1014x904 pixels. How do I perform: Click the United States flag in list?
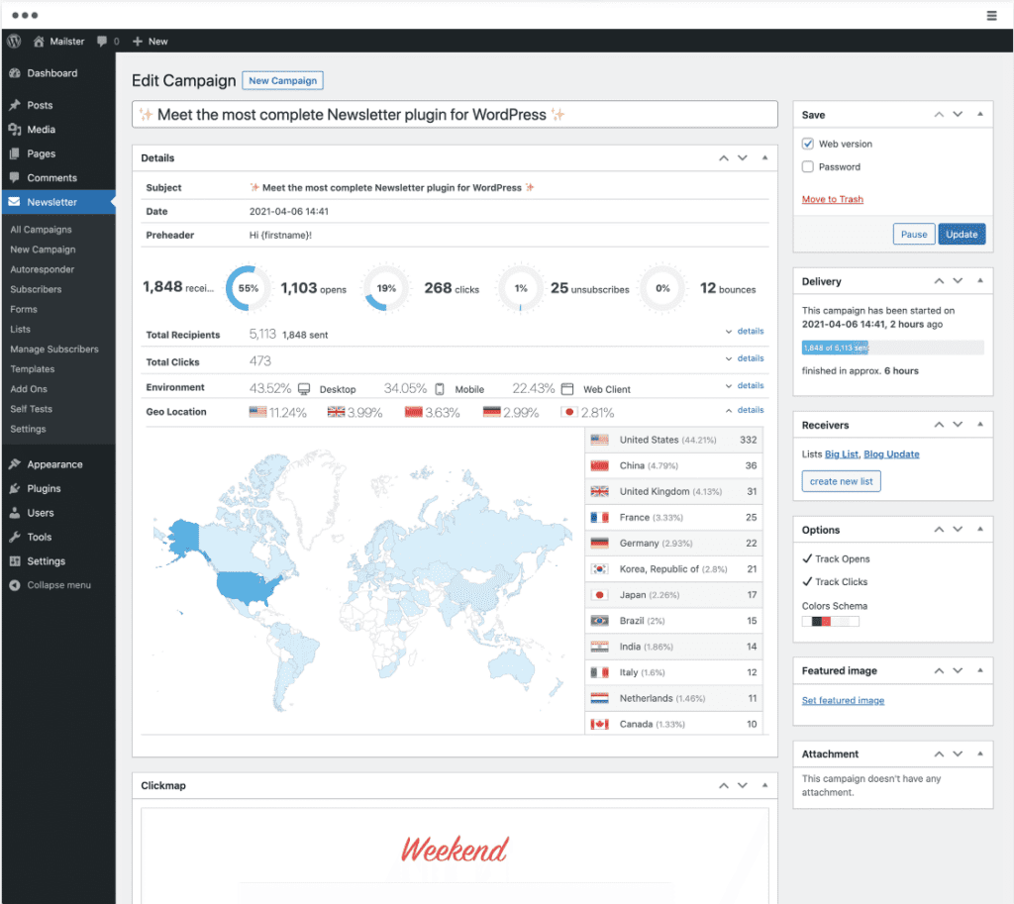pos(599,440)
